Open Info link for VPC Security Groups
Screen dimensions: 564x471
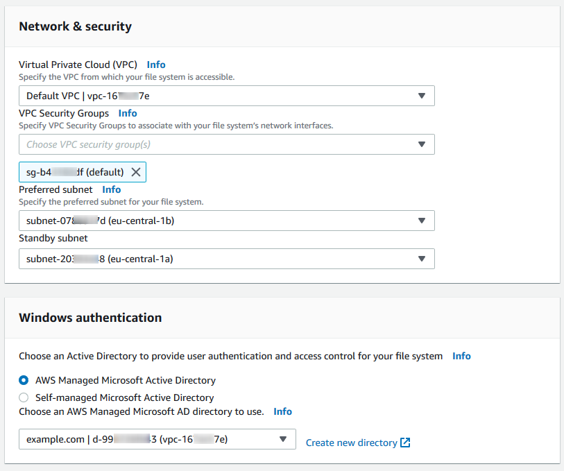[x=128, y=113]
